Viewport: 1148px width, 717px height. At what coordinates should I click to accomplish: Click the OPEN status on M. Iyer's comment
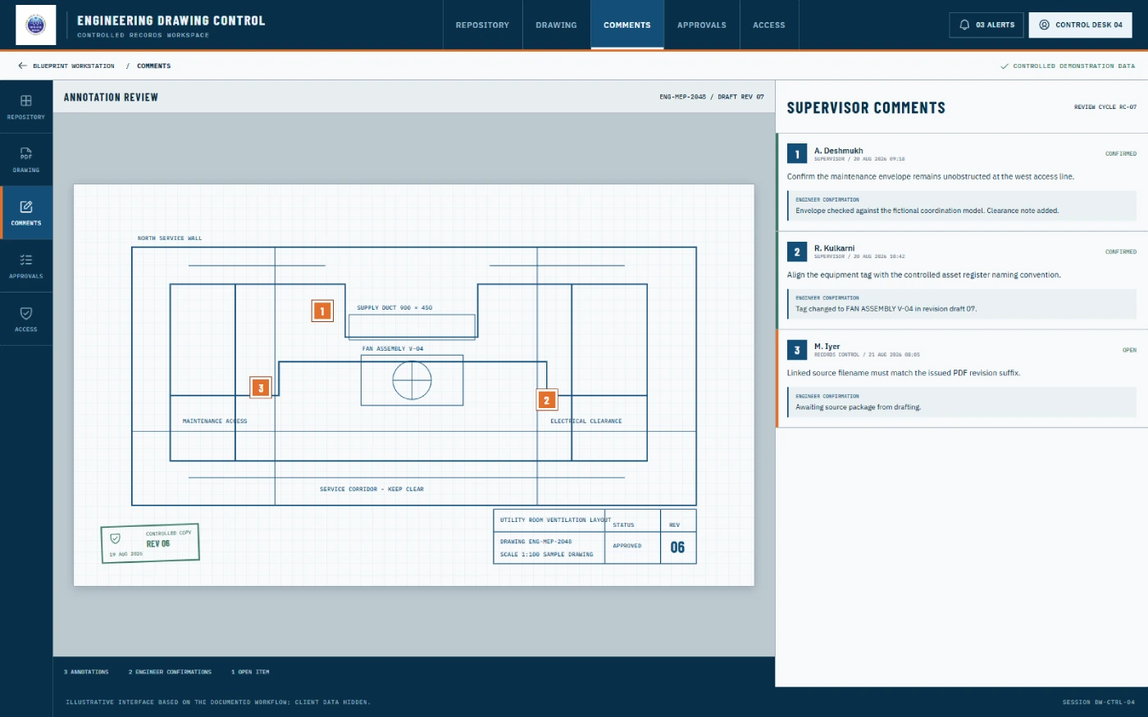pos(1129,350)
